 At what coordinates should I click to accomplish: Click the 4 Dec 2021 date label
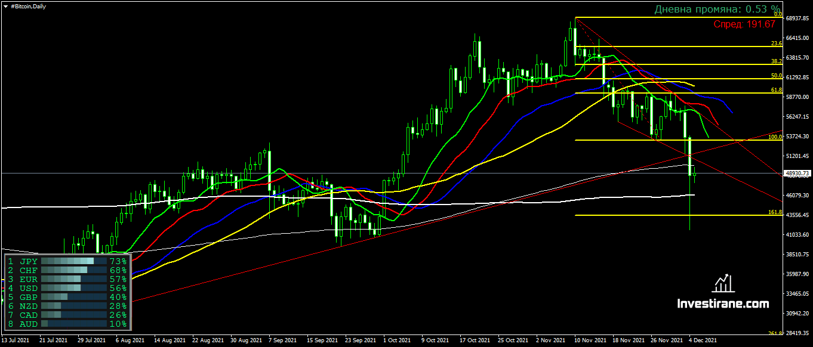tap(703, 340)
